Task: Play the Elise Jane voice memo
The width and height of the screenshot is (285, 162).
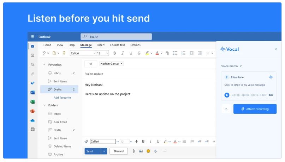Action: point(227,95)
